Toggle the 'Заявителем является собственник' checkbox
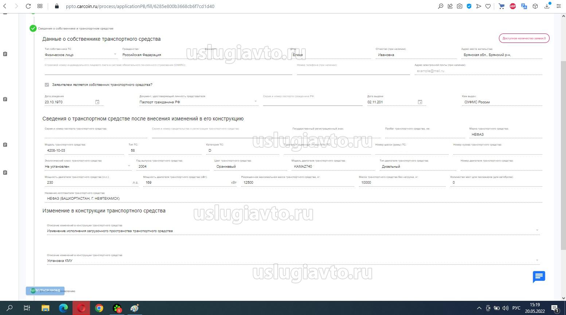Viewport: 566px width, 315px height. click(x=47, y=85)
